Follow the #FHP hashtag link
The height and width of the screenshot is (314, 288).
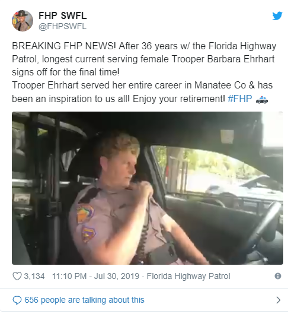[x=240, y=99]
